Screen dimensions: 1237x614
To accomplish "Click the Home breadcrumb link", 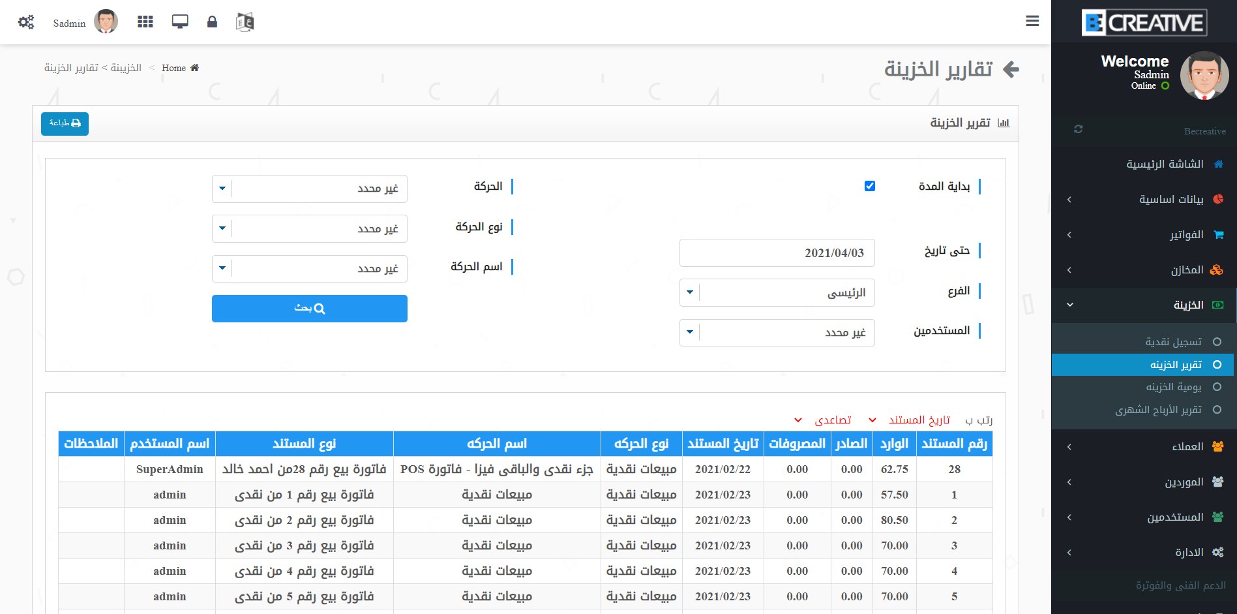I will [x=174, y=68].
